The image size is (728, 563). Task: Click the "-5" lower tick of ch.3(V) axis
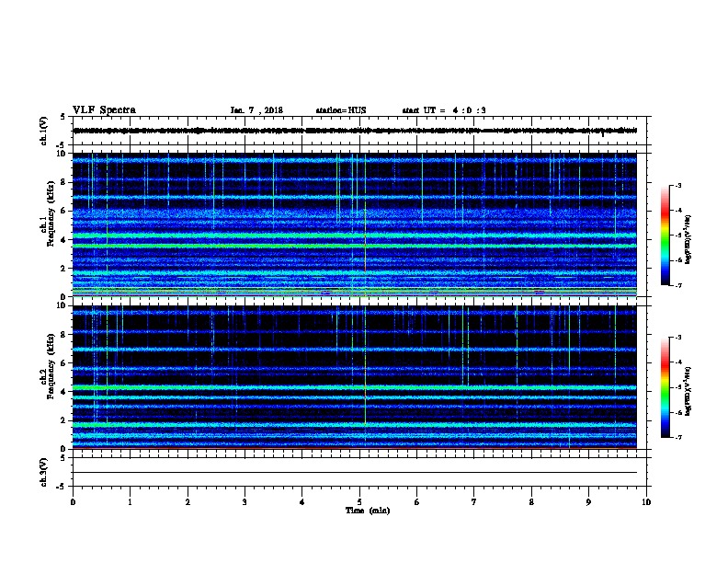click(x=62, y=487)
